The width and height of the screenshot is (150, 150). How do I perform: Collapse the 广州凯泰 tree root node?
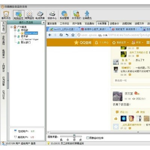[11, 27]
